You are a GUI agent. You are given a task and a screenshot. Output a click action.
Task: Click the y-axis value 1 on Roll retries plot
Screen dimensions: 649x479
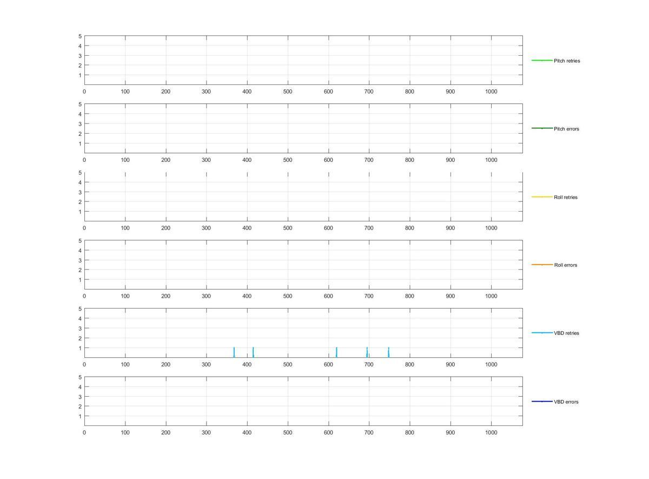click(x=80, y=212)
